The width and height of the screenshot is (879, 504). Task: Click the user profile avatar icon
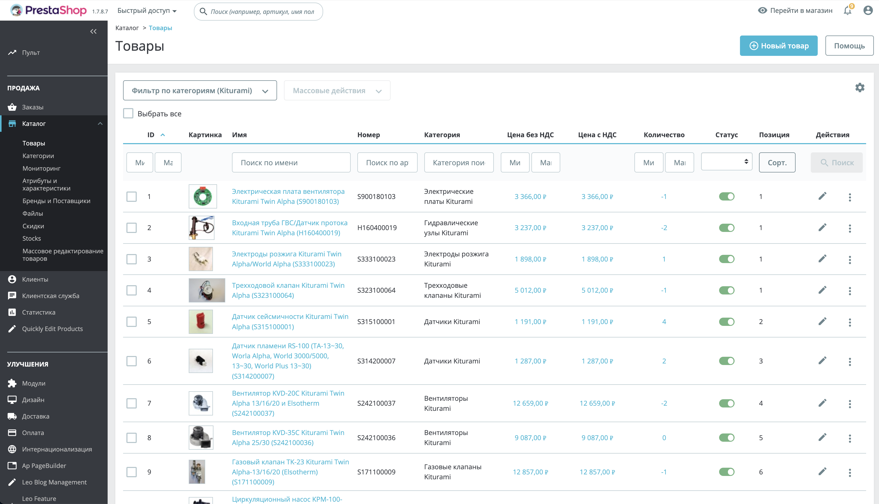pos(868,11)
